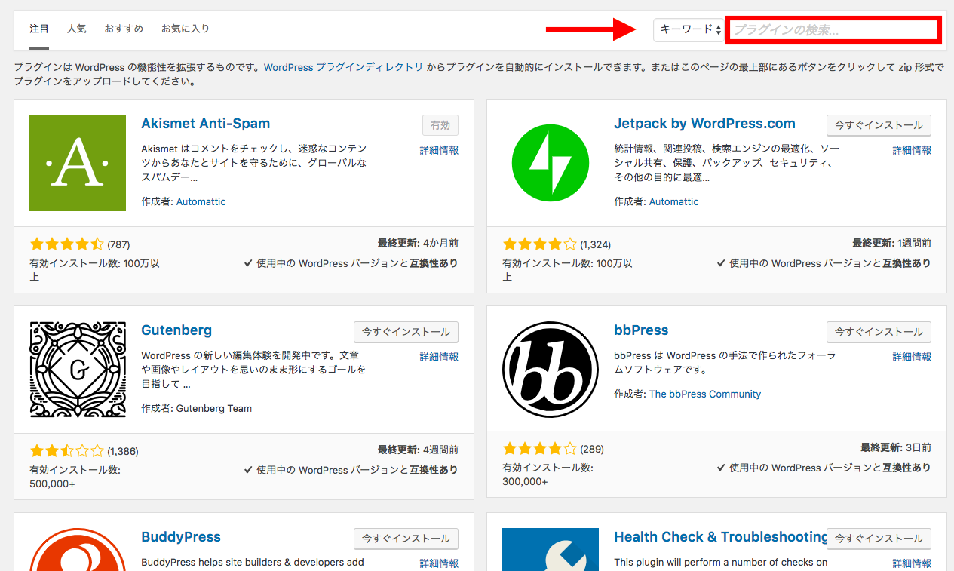Click the Health Check wrench icon
This screenshot has height=571, width=954.
point(551,549)
